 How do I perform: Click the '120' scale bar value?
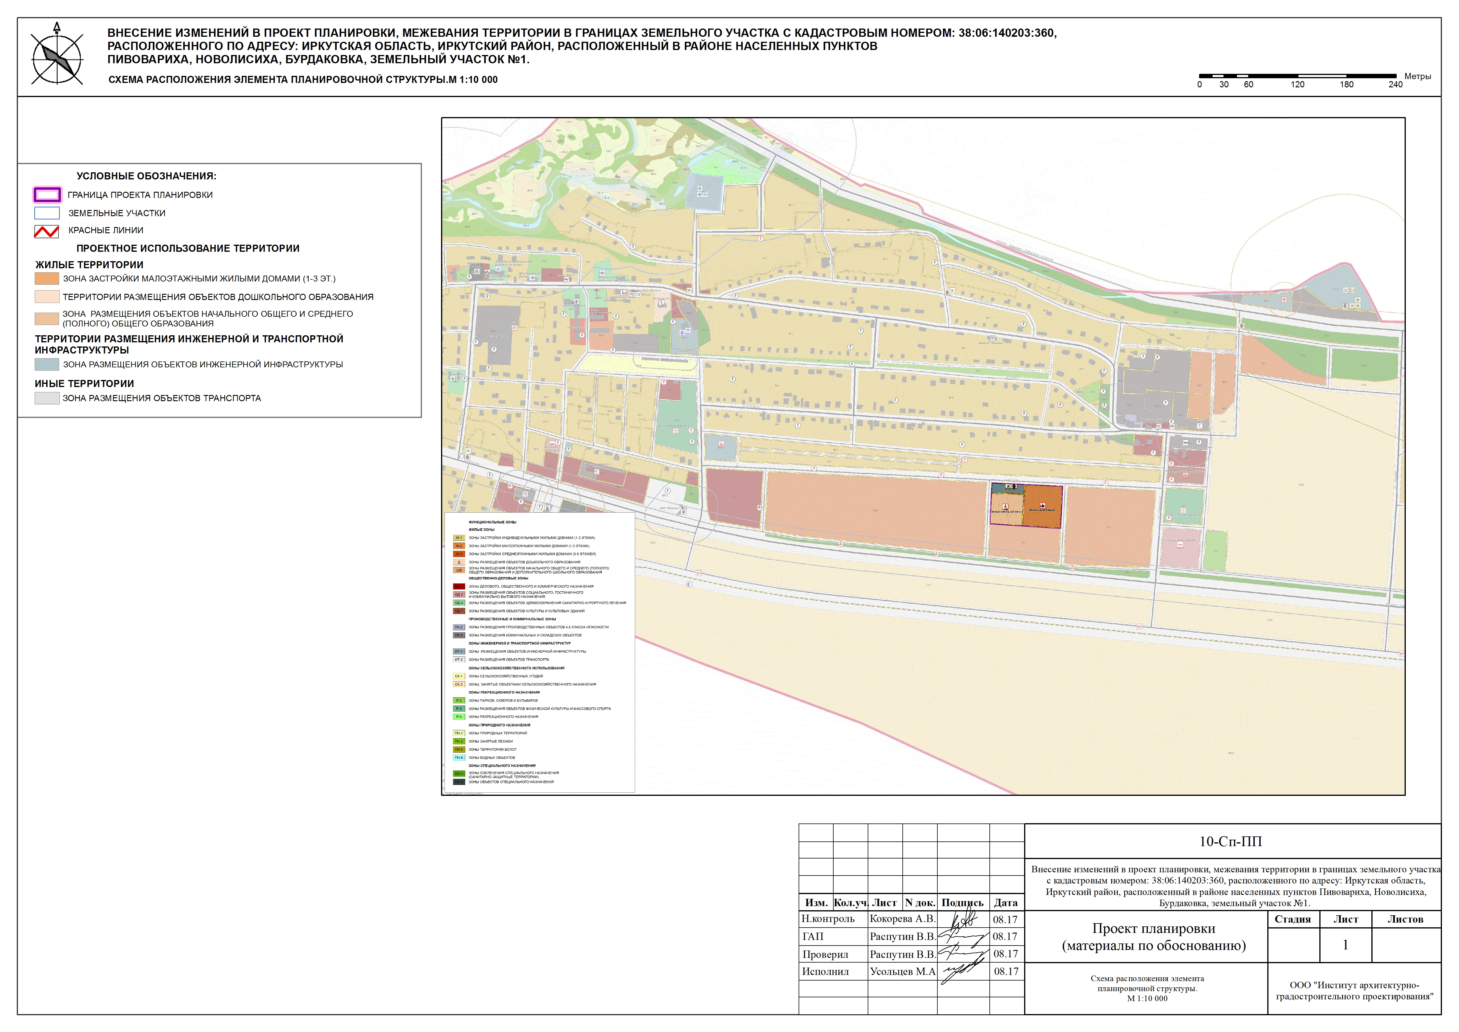(x=1298, y=84)
